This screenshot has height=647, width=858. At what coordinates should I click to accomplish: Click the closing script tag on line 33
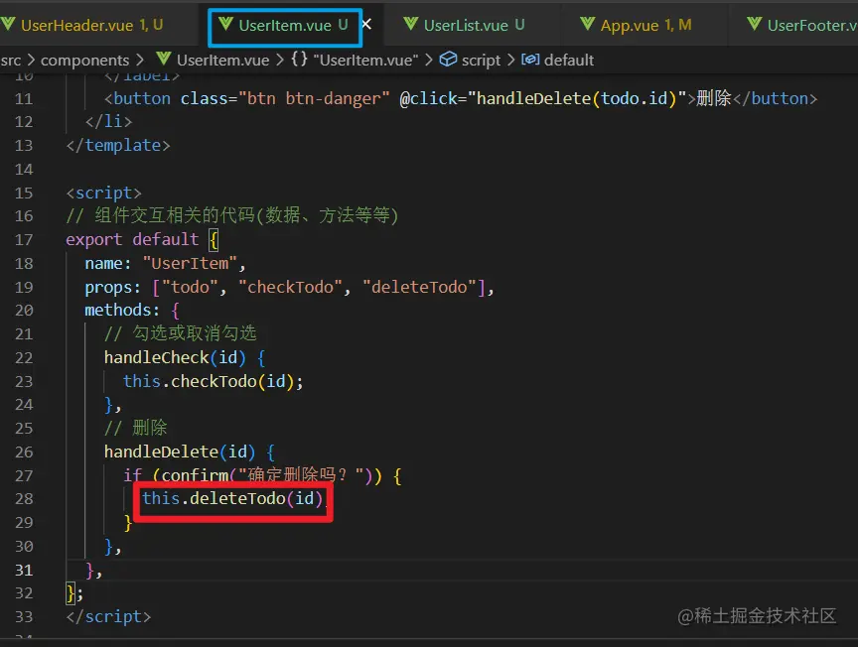(x=108, y=617)
